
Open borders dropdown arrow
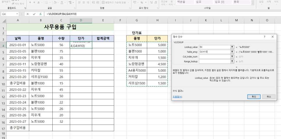[50, 3]
